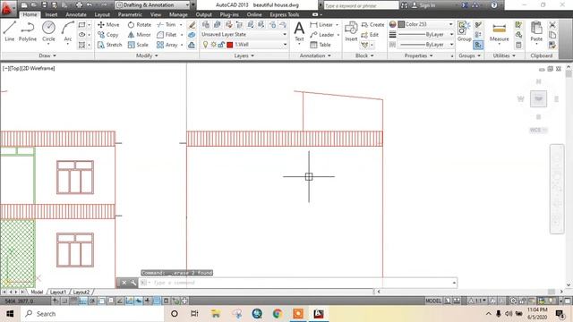Viewport: 573px width, 322px height.
Task: Open the Windows Start menu
Action: tap(10, 314)
